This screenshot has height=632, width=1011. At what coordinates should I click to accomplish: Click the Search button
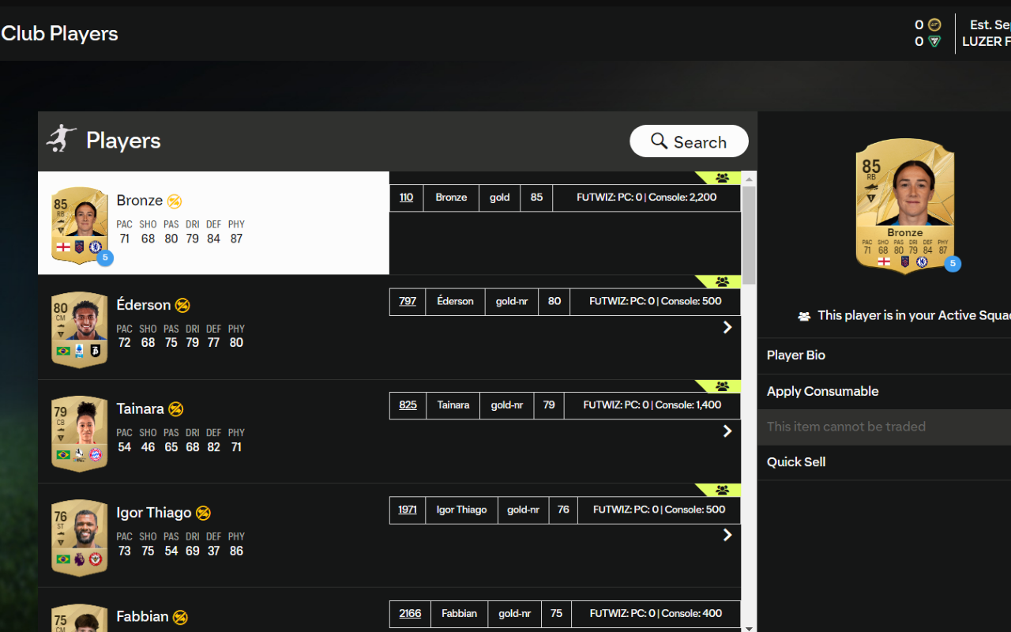689,141
